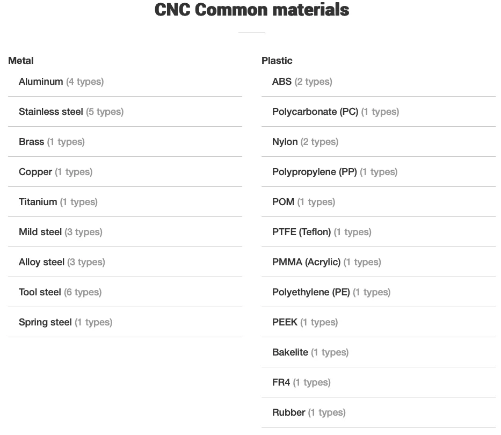Select Polypropylene (PP) row

click(379, 172)
